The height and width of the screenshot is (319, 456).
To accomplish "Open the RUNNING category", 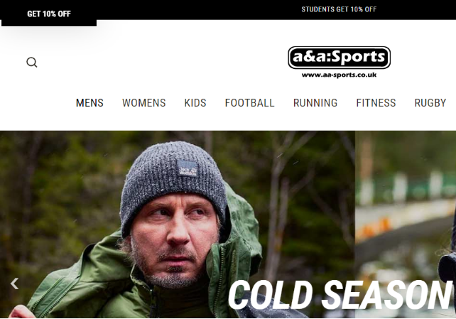I will (x=315, y=103).
